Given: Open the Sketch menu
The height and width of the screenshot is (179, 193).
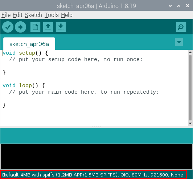Looking at the screenshot, I should [33, 15].
